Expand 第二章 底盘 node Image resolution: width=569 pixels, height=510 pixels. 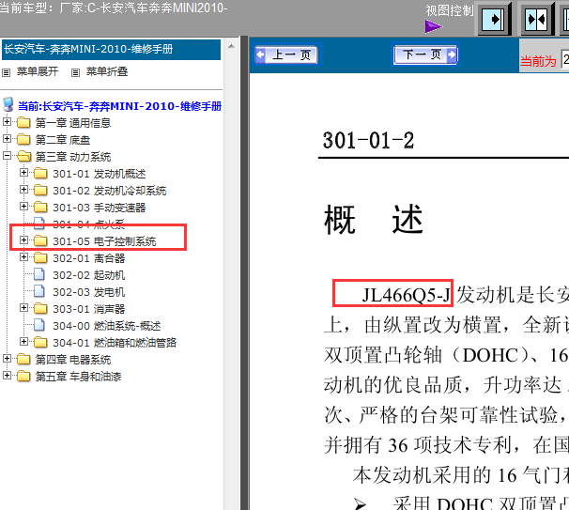click(7, 138)
